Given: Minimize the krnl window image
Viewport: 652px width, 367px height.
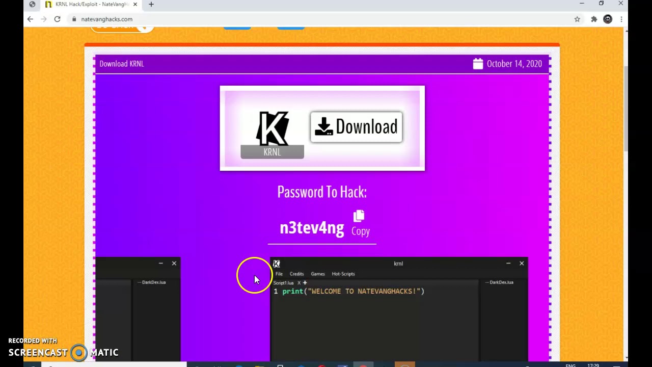Looking at the screenshot, I should 508,264.
